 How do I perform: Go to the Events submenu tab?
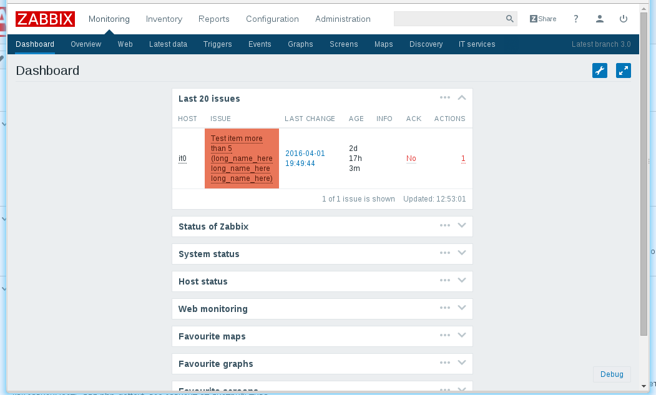pyautogui.click(x=260, y=44)
